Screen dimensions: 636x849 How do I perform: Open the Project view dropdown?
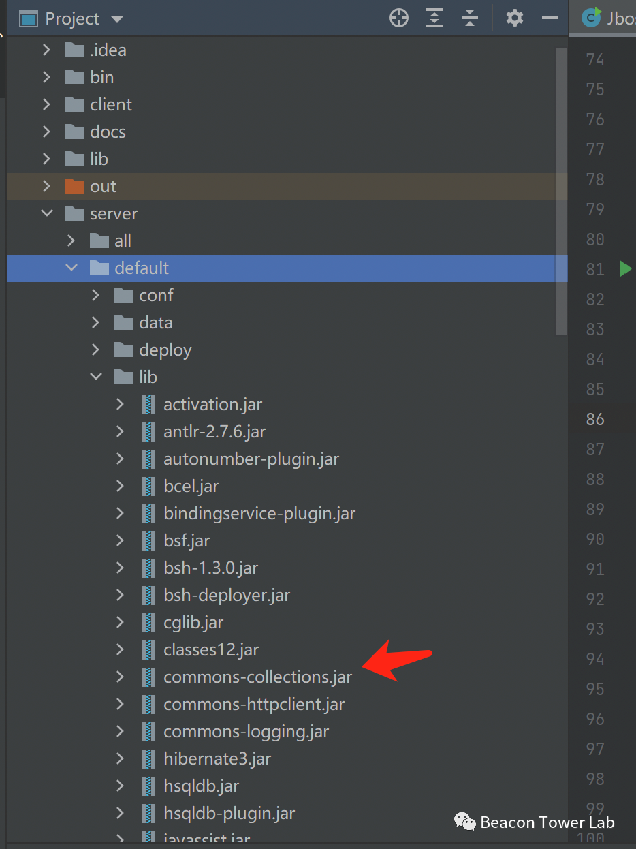[x=117, y=19]
